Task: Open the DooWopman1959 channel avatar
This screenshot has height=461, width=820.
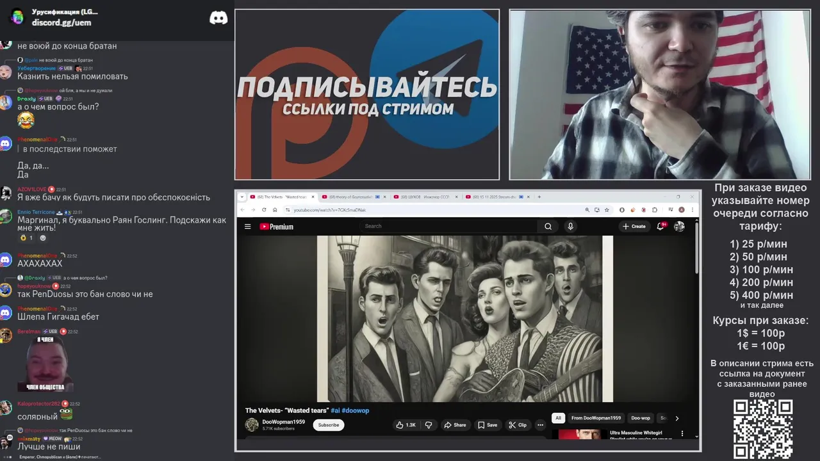Action: pyautogui.click(x=252, y=425)
